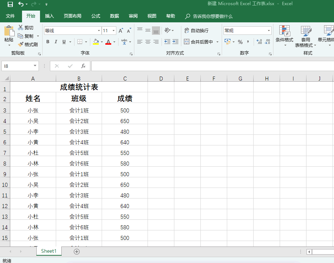334x263 pixels.
Task: Click the decrease decimal icon
Action: tap(267, 42)
